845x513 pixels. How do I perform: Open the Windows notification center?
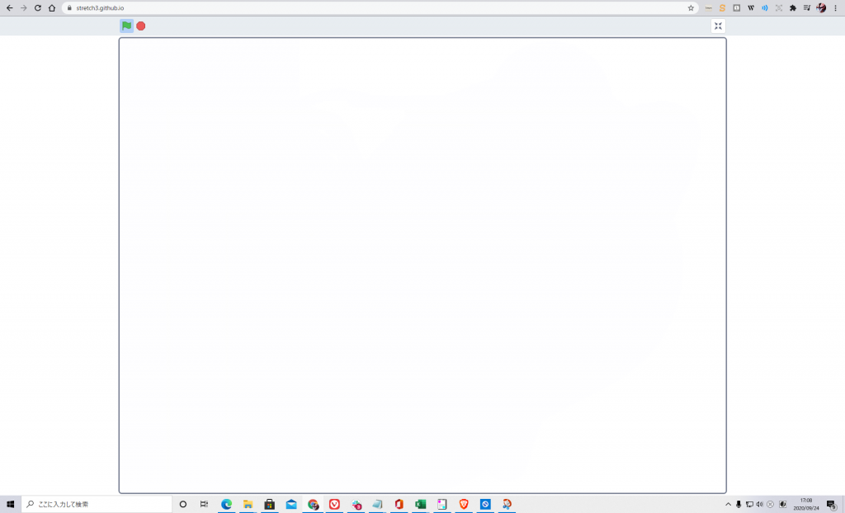coord(831,504)
